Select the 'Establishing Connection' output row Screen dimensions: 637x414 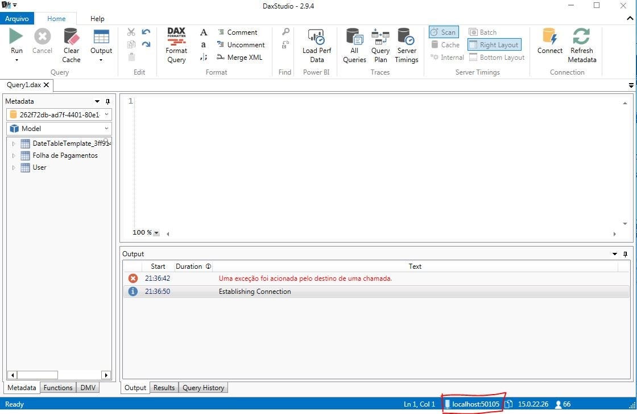pyautogui.click(x=376, y=292)
